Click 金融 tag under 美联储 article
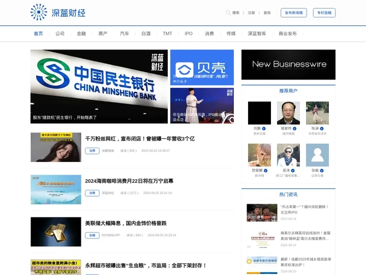Viewport: 366px width, 275px height. [92, 235]
